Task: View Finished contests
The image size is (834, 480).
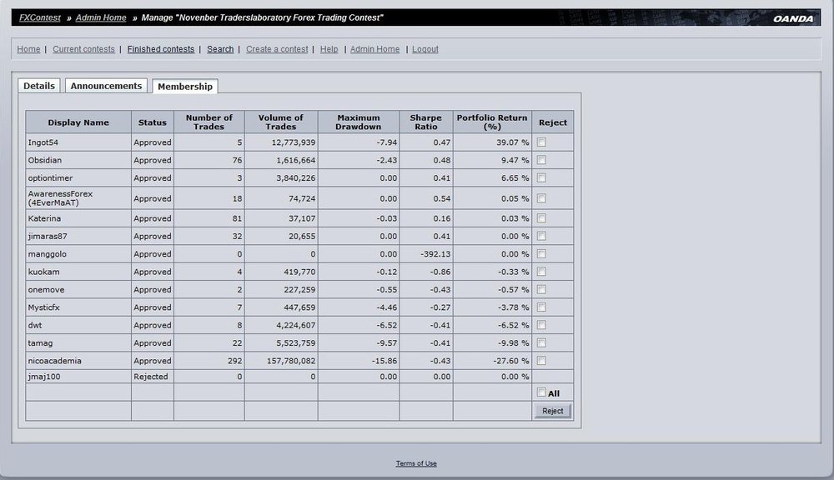Action: click(x=161, y=49)
